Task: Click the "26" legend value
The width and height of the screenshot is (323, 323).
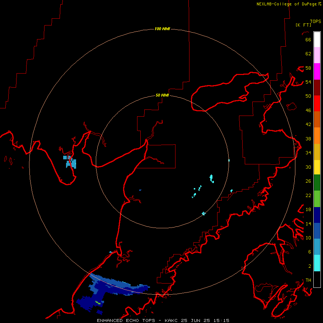Action: 308,181
